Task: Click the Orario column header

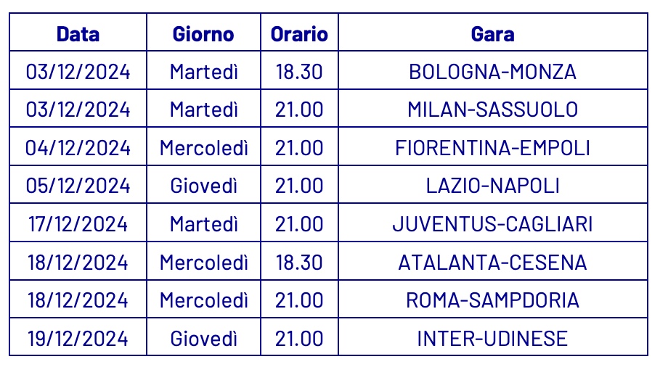Action: pyautogui.click(x=299, y=33)
